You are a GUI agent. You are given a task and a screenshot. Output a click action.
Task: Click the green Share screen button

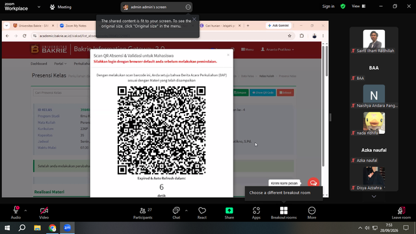point(229,213)
